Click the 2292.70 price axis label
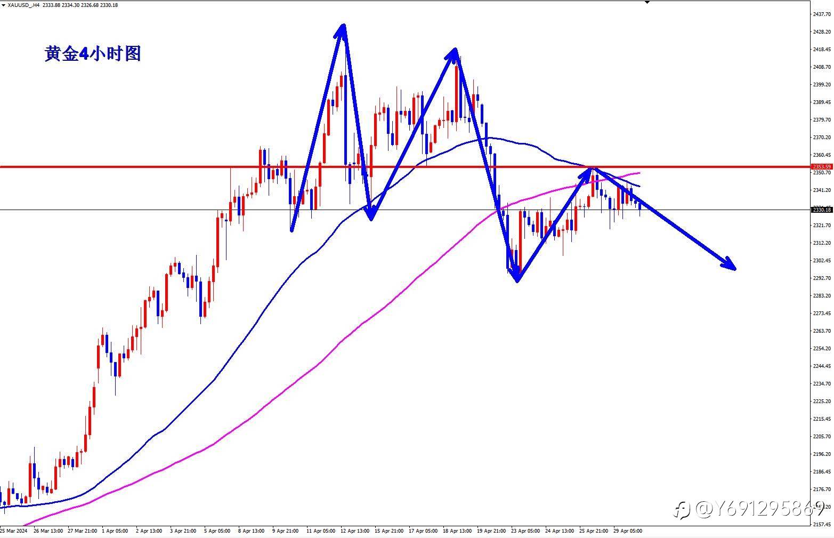 click(822, 278)
